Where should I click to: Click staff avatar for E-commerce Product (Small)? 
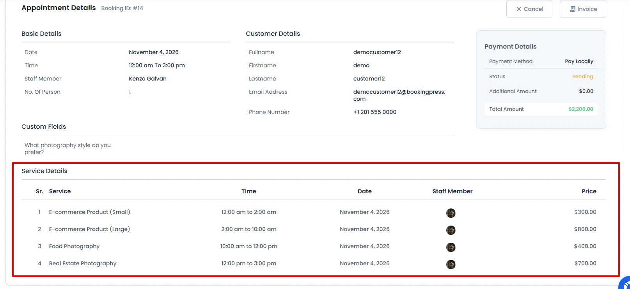[x=451, y=213]
